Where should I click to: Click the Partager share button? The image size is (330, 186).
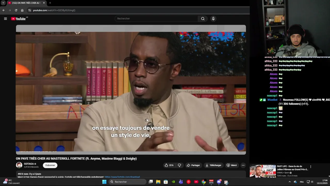pyautogui.click(x=193, y=165)
